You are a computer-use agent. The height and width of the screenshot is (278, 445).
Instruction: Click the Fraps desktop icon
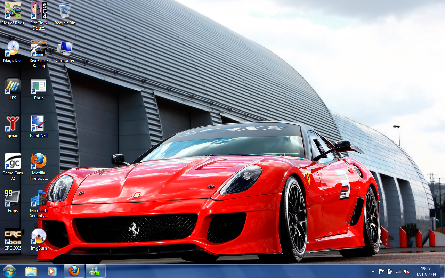click(x=13, y=202)
